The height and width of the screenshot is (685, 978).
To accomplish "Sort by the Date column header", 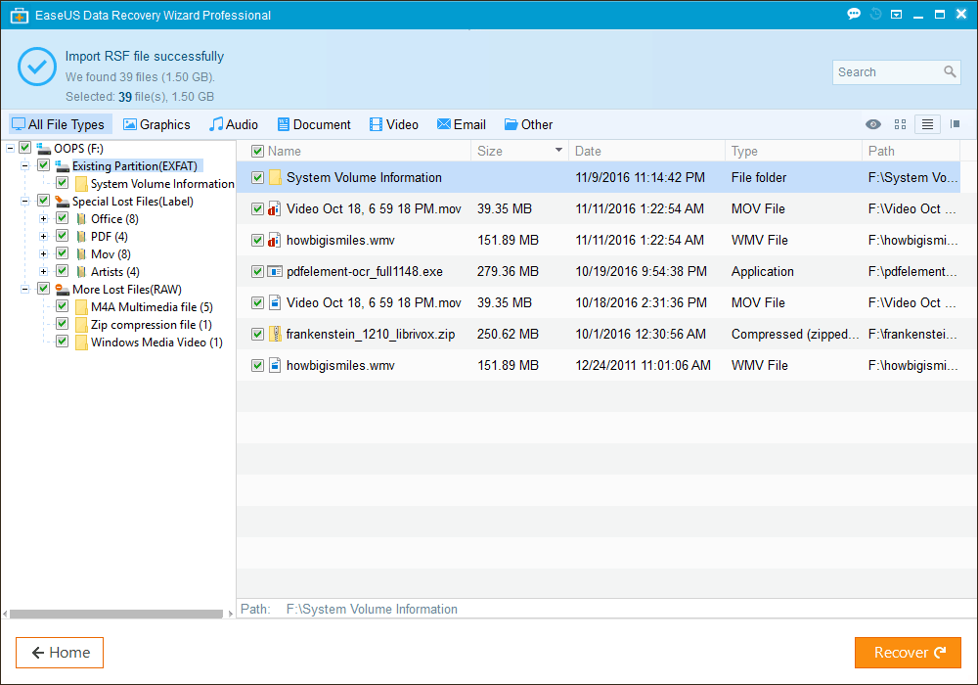I will coord(588,151).
